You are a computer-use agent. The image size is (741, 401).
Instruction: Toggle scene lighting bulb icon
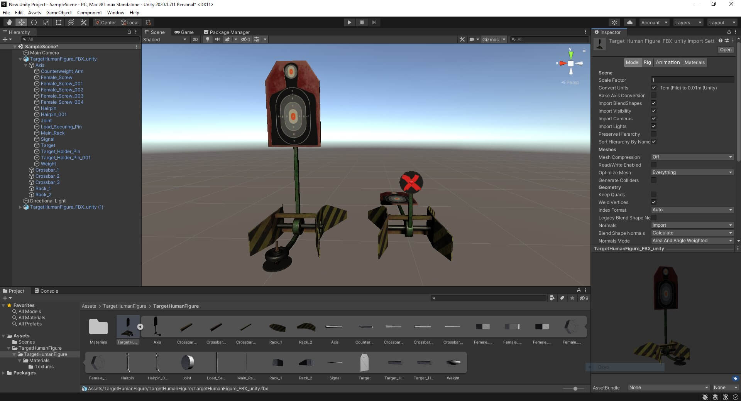coord(208,39)
